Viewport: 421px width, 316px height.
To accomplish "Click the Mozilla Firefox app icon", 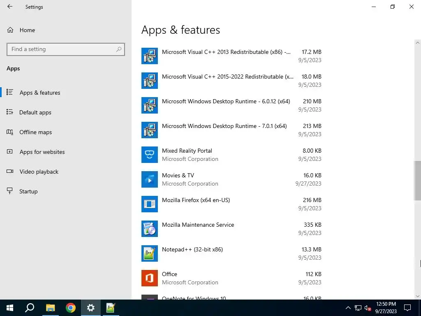I will tap(150, 204).
